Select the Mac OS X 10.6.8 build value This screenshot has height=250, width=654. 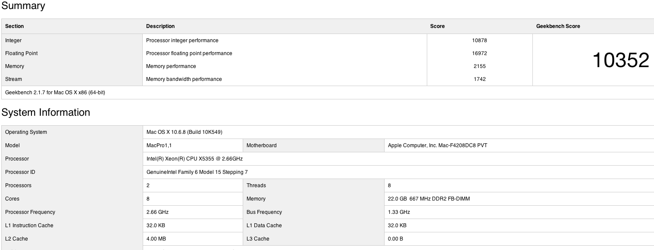185,132
